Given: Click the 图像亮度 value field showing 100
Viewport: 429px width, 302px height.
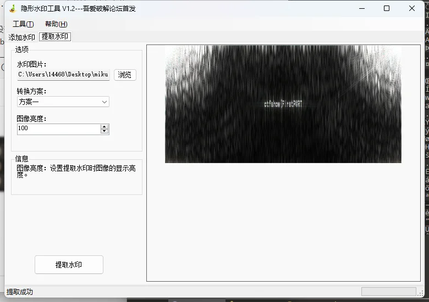Looking at the screenshot, I should coord(58,128).
